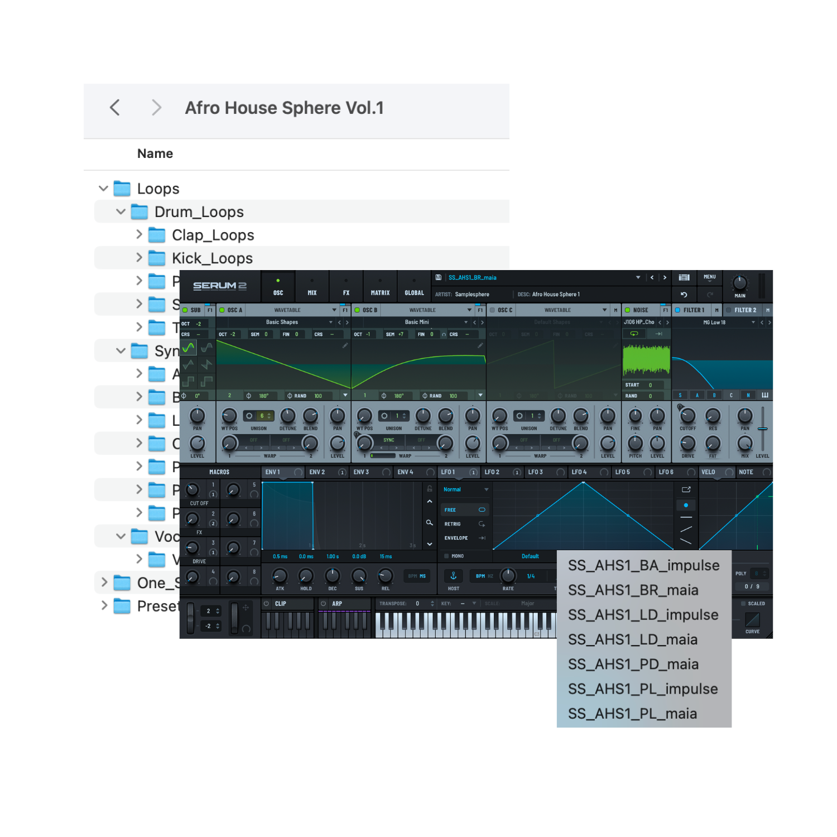837x837 pixels.
Task: Open the preset browser list icon
Action: pyautogui.click(x=684, y=277)
